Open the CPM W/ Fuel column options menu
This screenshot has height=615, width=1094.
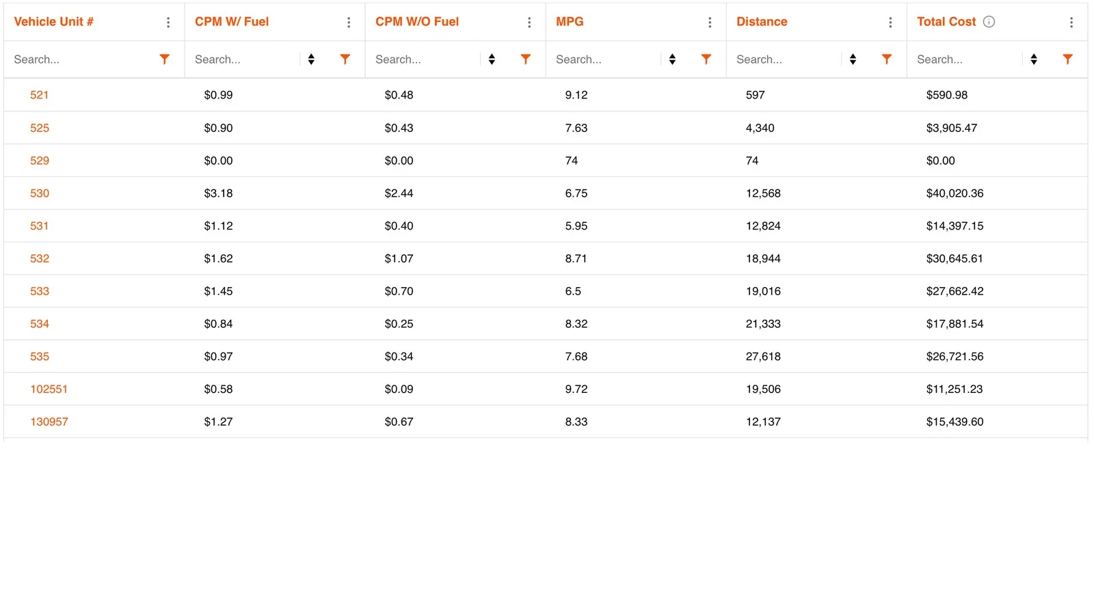pyautogui.click(x=349, y=23)
